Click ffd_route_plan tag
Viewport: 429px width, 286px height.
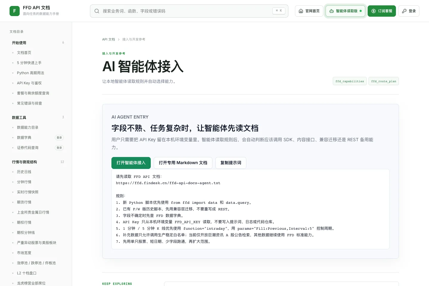pyautogui.click(x=384, y=81)
